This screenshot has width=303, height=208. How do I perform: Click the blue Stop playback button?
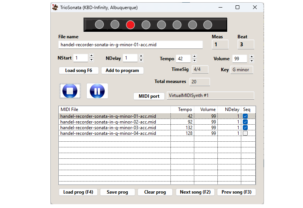[70, 91]
